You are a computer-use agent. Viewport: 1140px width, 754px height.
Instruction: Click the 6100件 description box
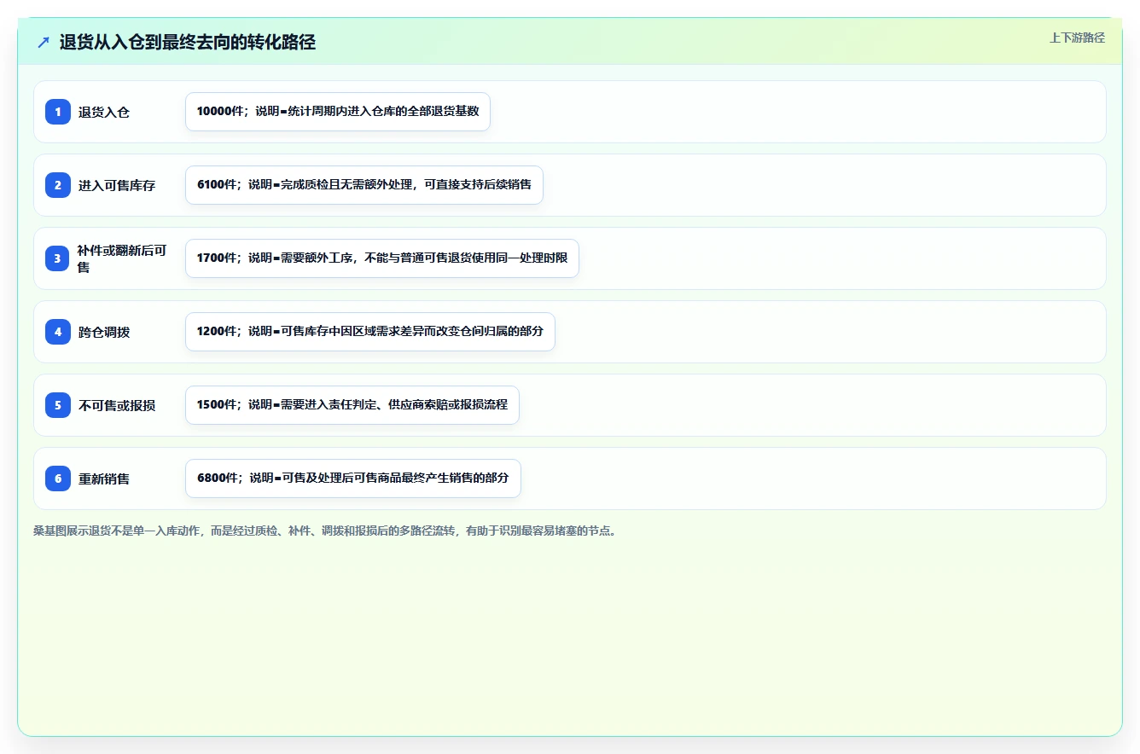click(364, 185)
